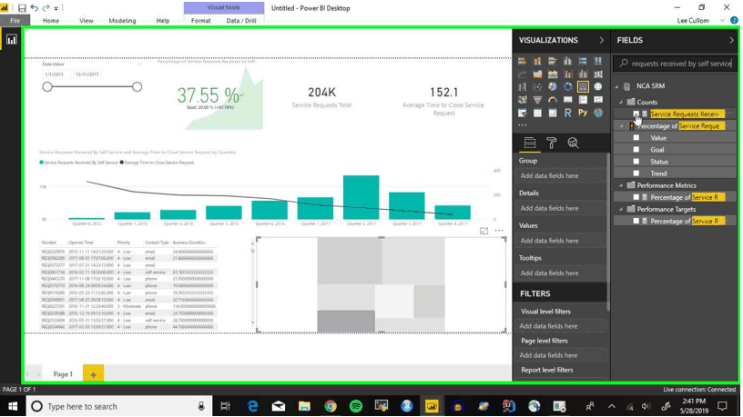
Task: Open the Analytics magnifier pane
Action: [x=574, y=143]
